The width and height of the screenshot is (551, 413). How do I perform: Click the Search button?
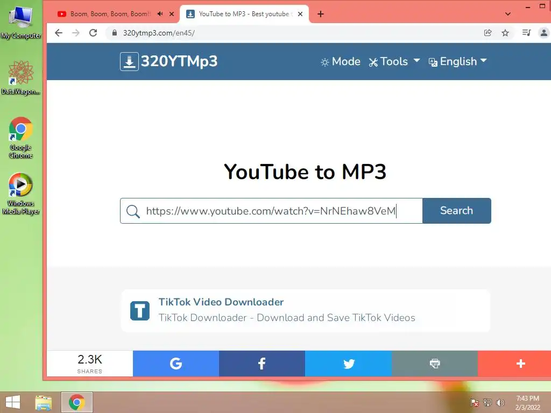[x=456, y=211]
